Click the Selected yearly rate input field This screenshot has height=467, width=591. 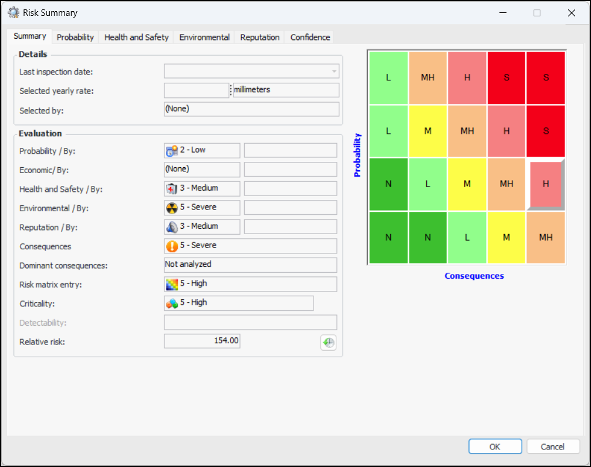(x=196, y=90)
